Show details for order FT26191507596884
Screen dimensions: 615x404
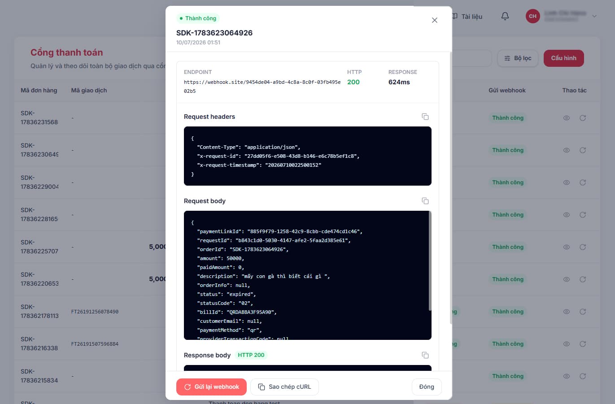[x=567, y=344]
